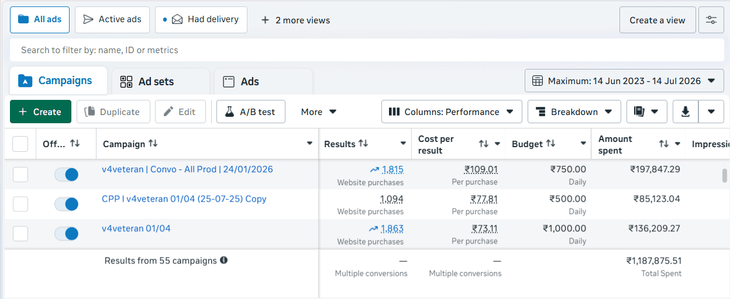Click the A/B test button
The image size is (730, 299).
pos(250,112)
